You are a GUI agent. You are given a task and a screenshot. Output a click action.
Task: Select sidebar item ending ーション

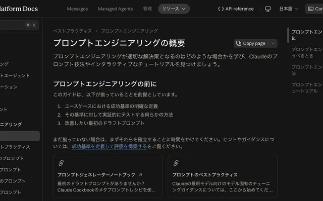[x=9, y=87]
